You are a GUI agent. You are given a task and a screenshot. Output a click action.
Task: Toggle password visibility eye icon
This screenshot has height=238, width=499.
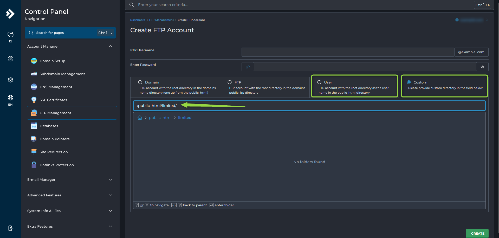point(482,67)
